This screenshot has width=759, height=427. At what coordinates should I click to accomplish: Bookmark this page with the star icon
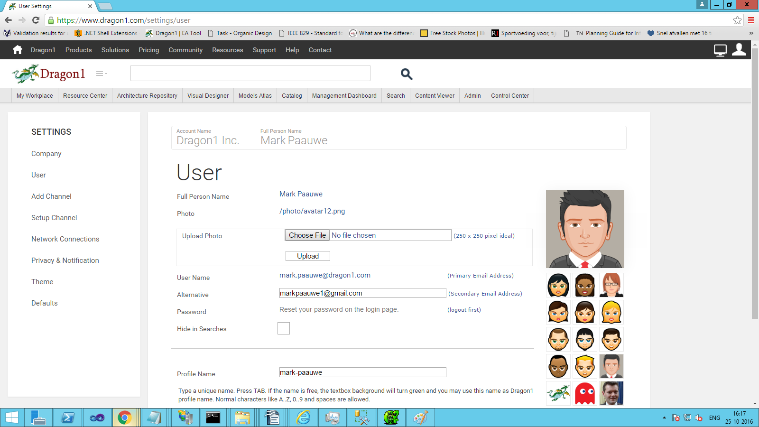pos(737,20)
